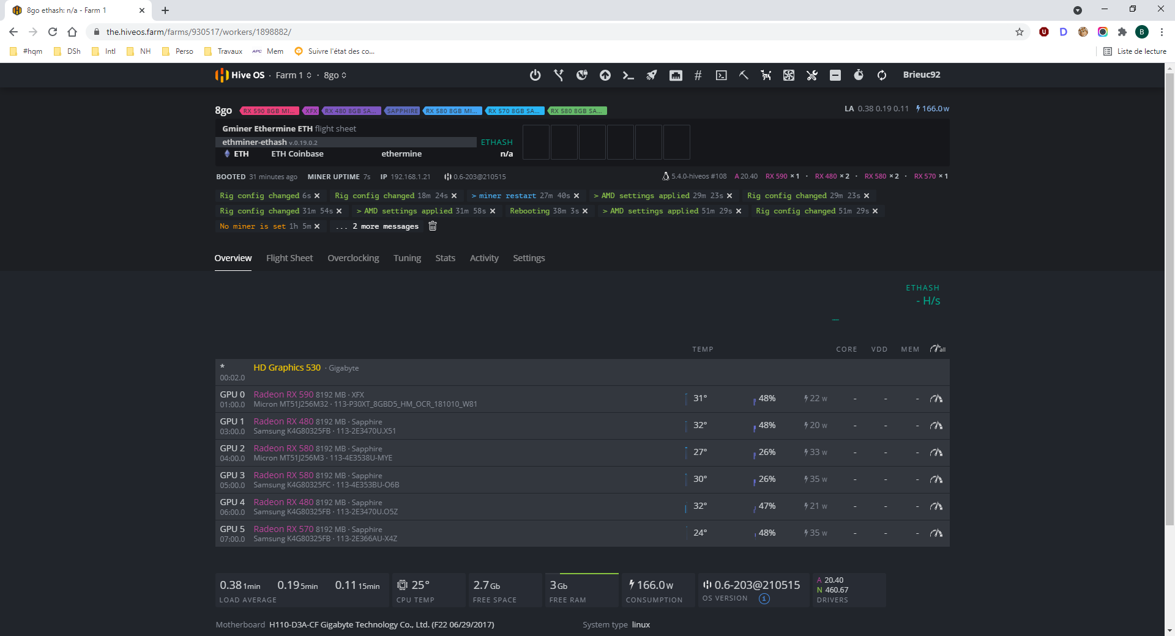
Task: Dismiss 'miner restart 27m 40s' message
Action: [576, 196]
